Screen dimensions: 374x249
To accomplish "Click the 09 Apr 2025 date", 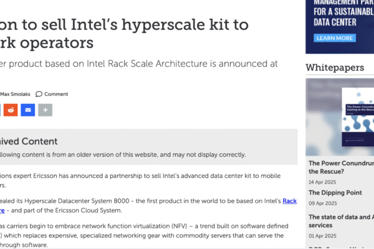I will pos(323,204).
